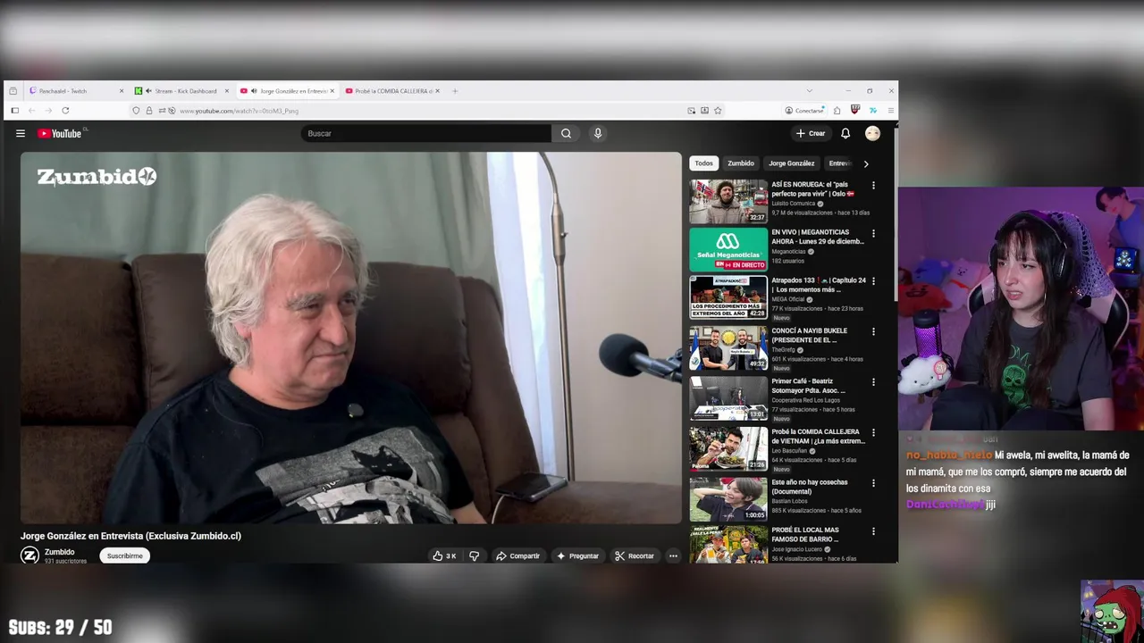
Task: Reload the page in the browser
Action: coord(65,111)
